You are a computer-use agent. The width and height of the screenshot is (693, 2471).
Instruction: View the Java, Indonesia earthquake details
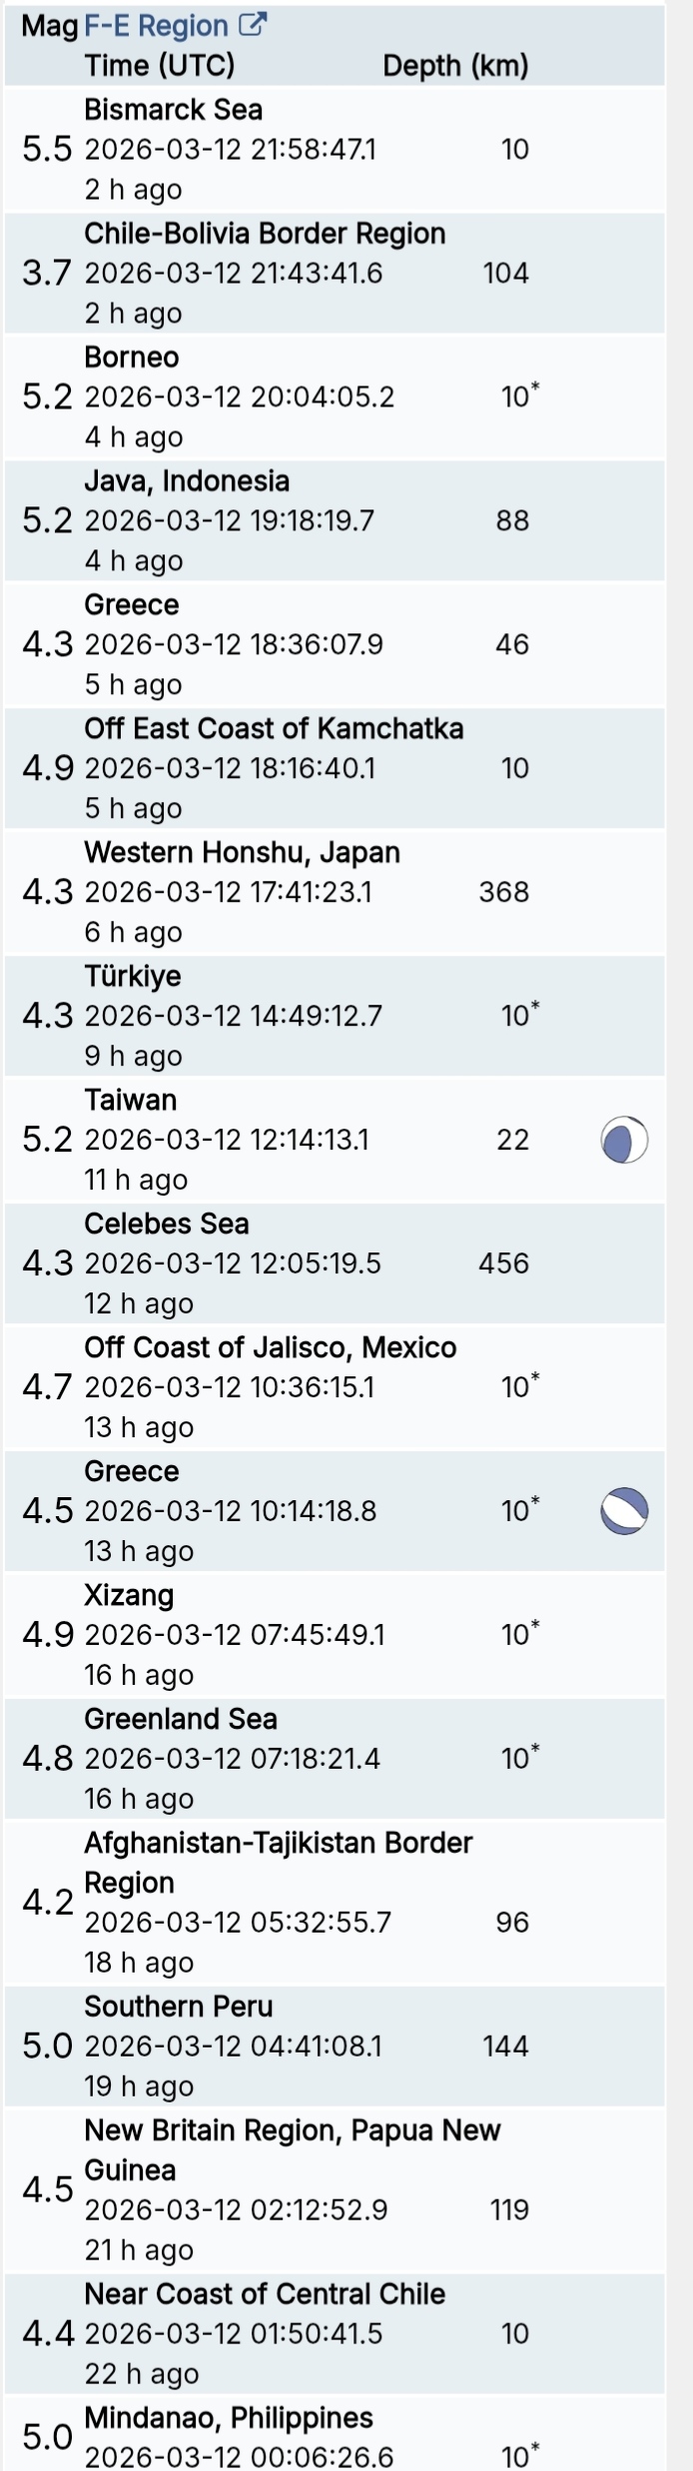pyautogui.click(x=187, y=481)
